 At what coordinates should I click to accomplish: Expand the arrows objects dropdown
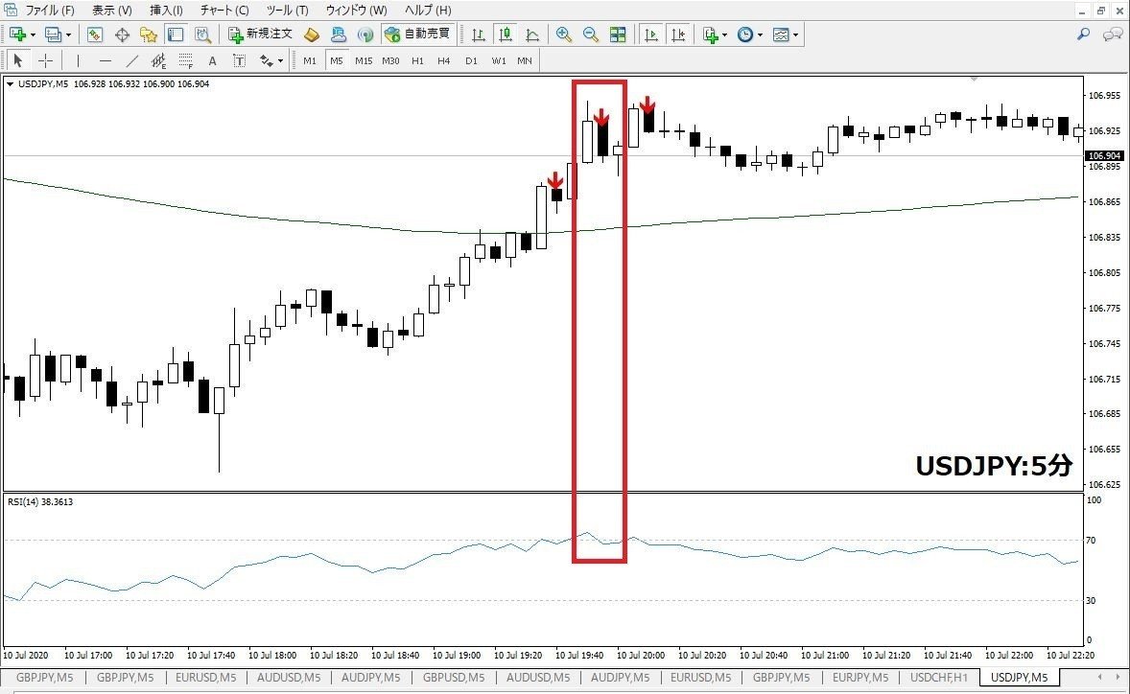tap(280, 61)
